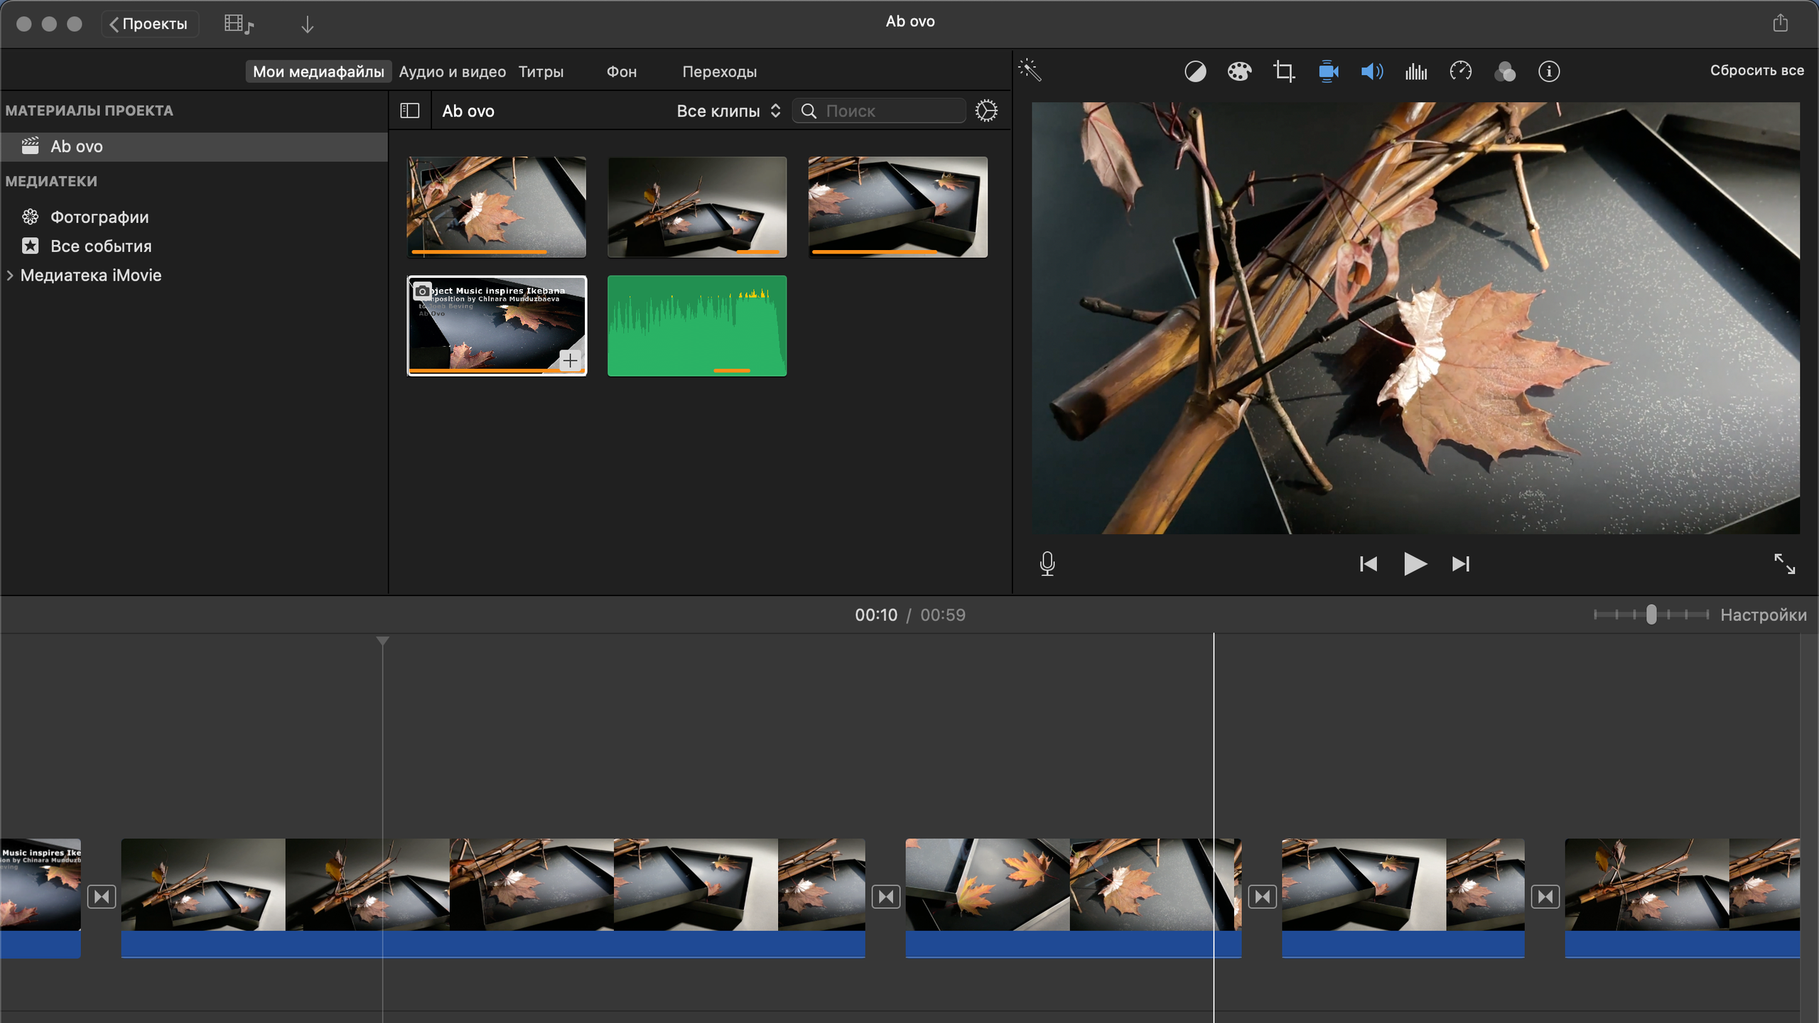
Task: Open the color balance tool
Action: pyautogui.click(x=1195, y=72)
